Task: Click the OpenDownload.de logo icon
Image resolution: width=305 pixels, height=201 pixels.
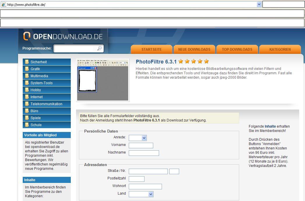Action: (27, 36)
